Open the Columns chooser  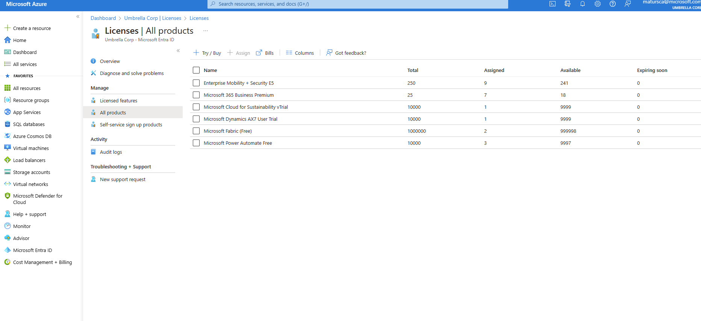pyautogui.click(x=300, y=53)
